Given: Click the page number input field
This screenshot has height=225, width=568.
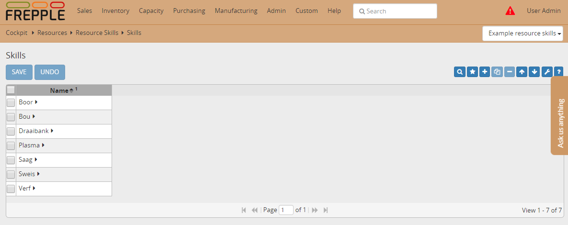Looking at the screenshot, I should click(286, 210).
